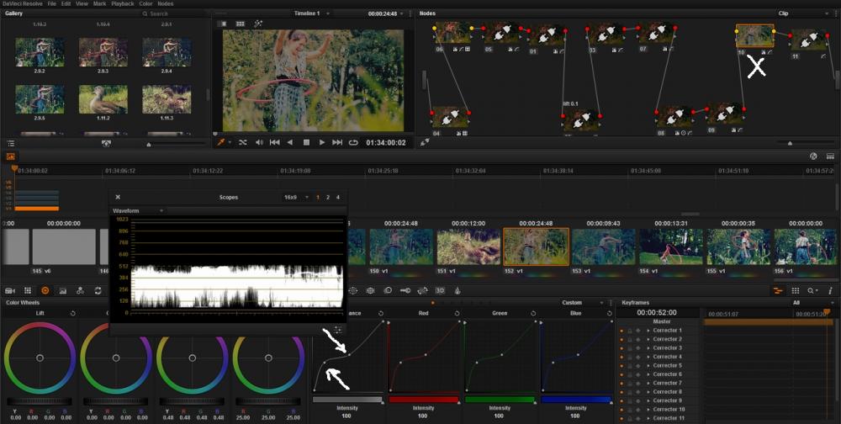
Task: Click the grab still camera icon in Gallery
Action: coord(106,144)
